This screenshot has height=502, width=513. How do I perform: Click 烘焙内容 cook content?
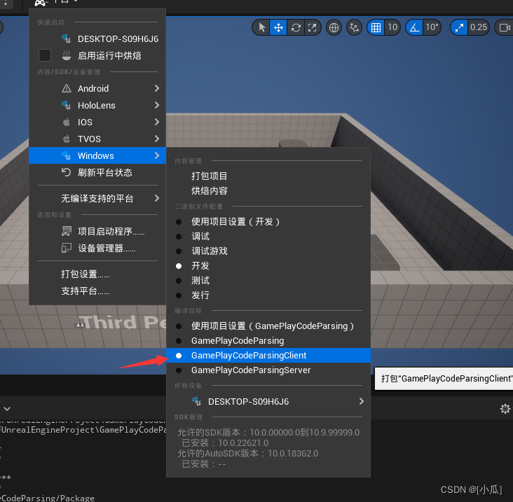click(x=268, y=191)
